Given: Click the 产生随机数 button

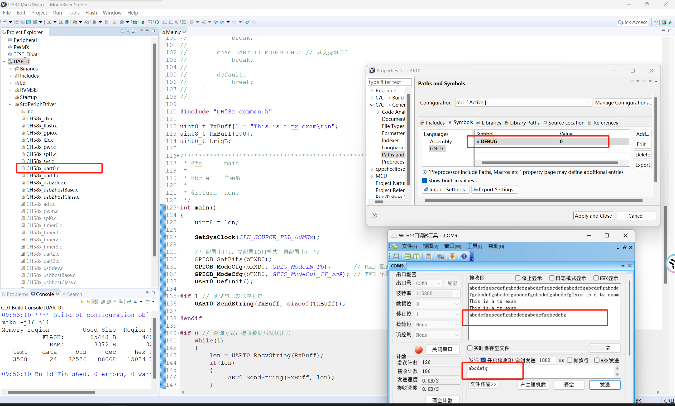Looking at the screenshot, I should click(x=533, y=384).
